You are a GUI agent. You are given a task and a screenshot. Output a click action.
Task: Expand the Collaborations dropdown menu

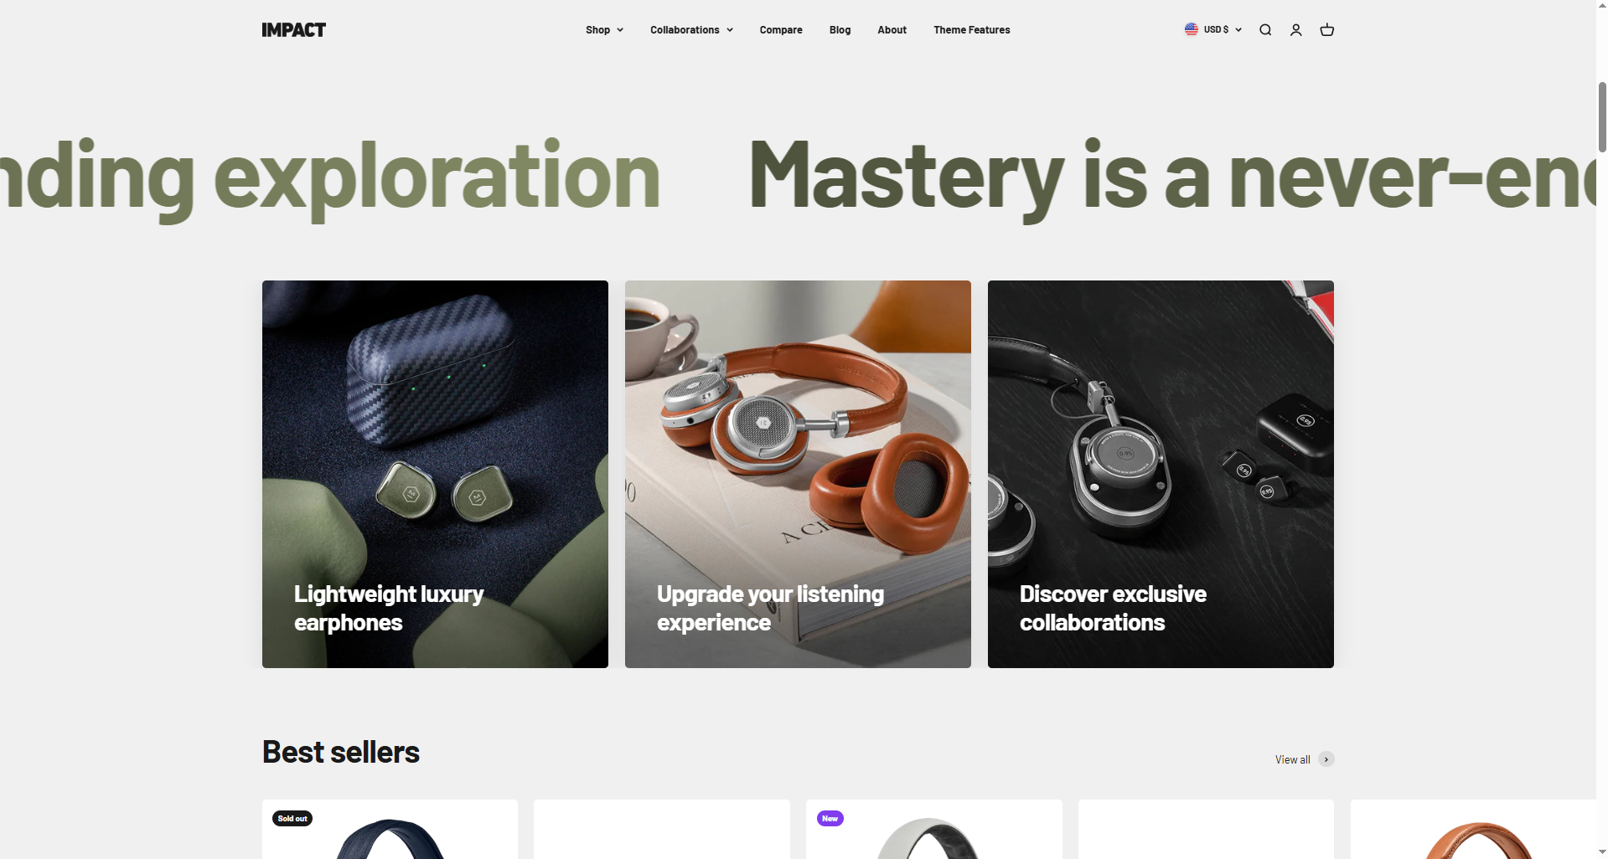coord(691,30)
